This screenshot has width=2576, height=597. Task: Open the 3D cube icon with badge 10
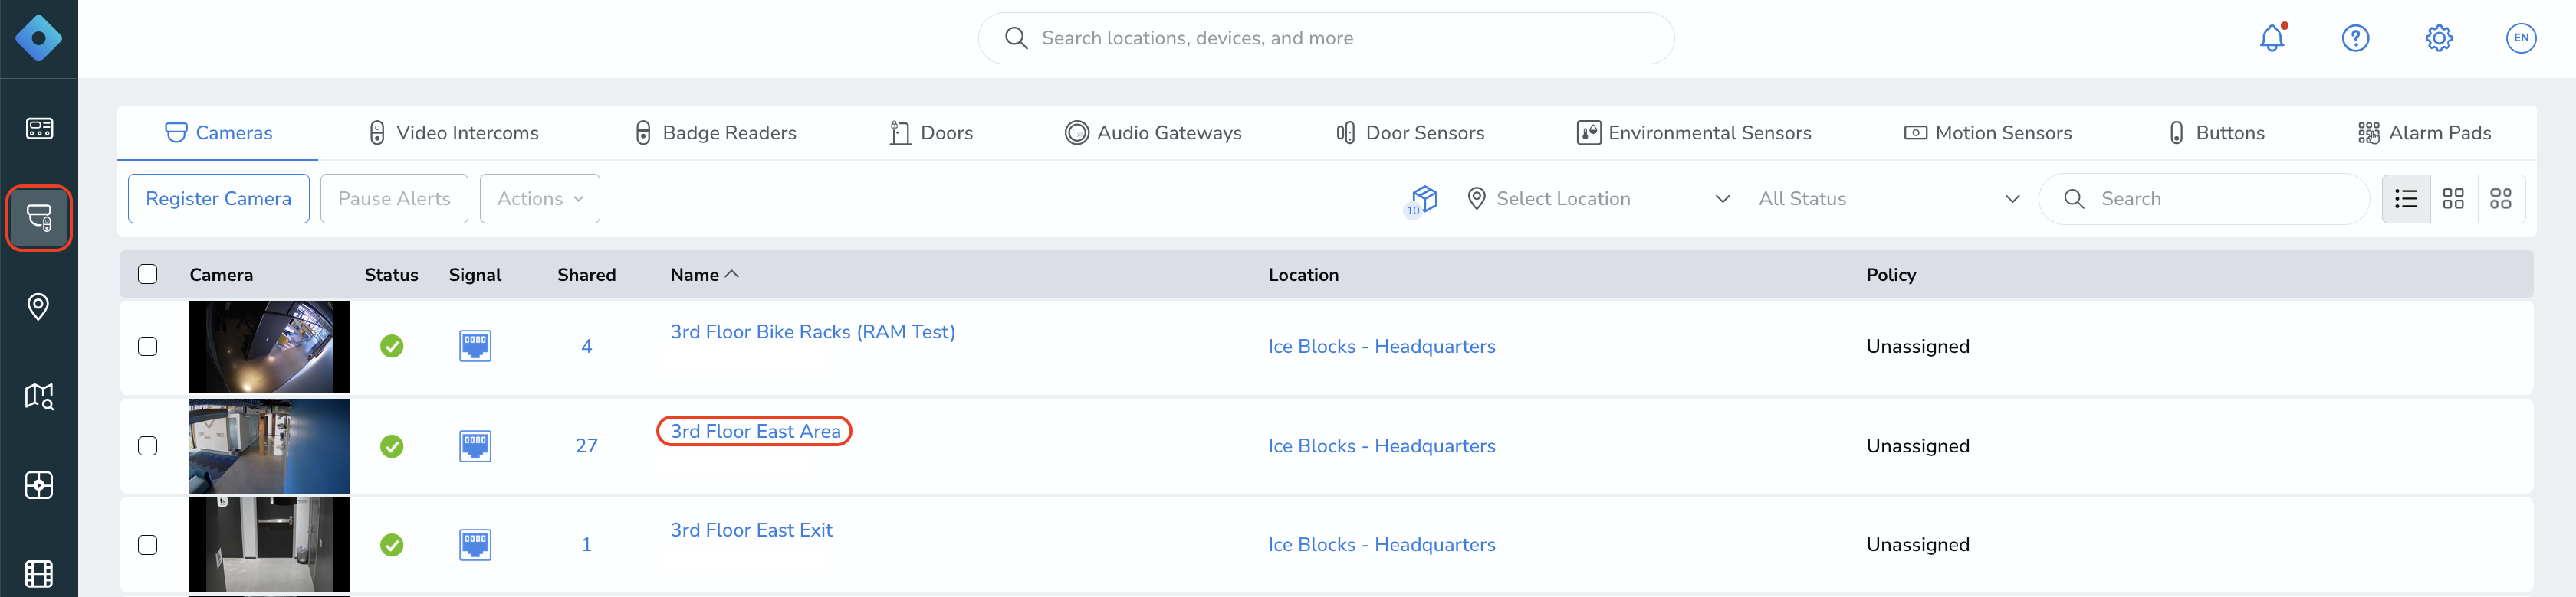tap(1422, 200)
